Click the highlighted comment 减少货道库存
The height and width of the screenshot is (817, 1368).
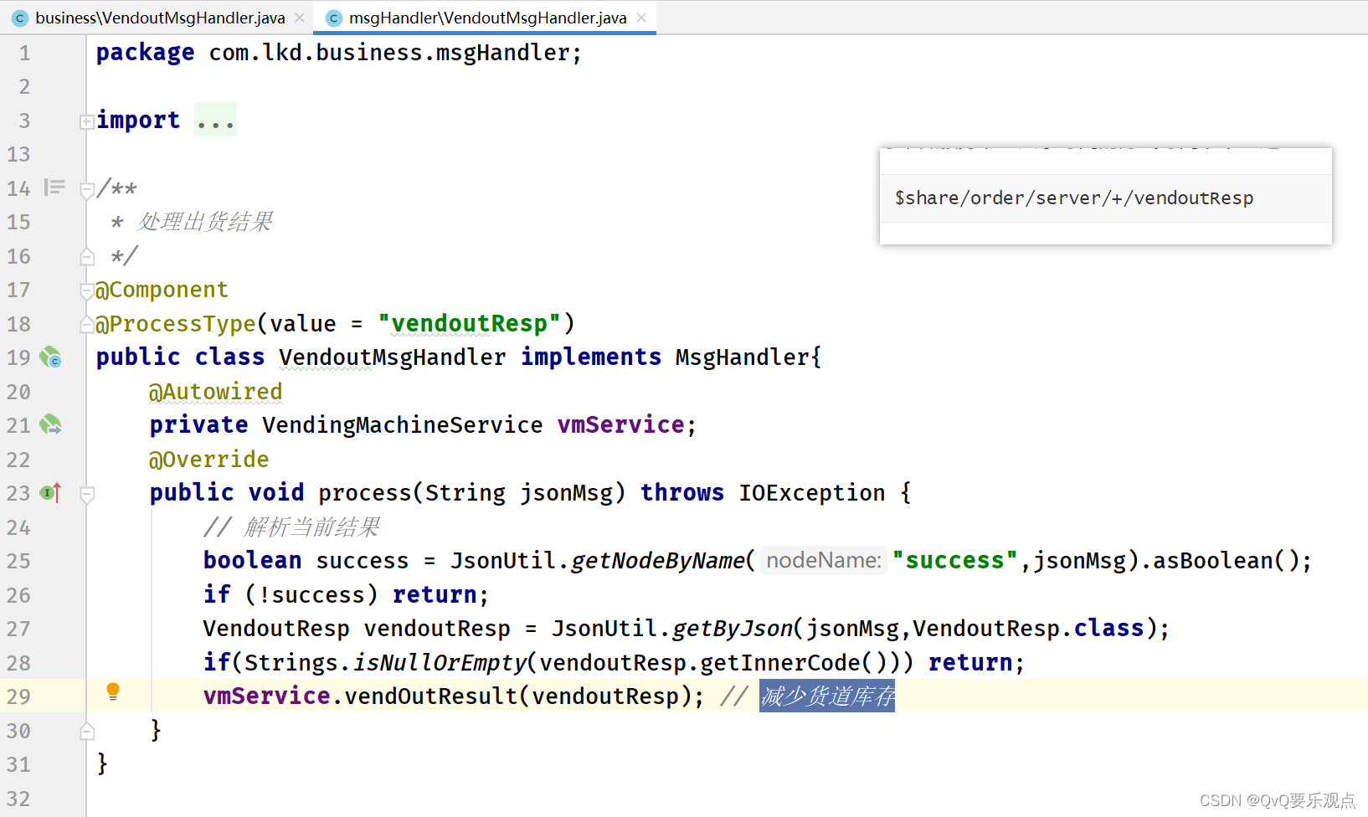click(x=827, y=696)
